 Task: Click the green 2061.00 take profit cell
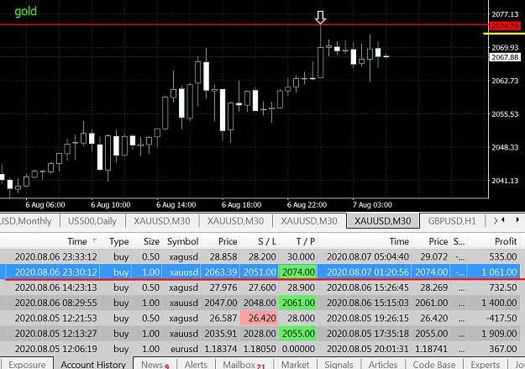tap(298, 303)
